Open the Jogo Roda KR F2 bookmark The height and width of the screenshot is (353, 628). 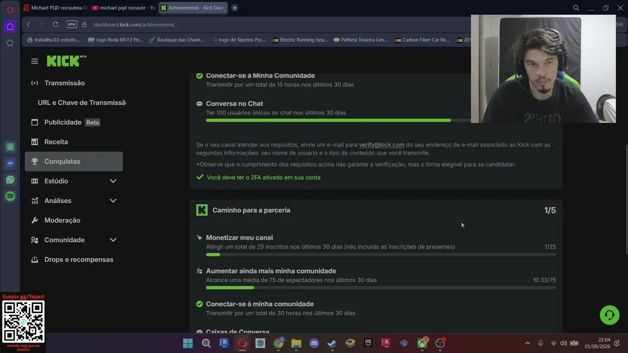coord(115,40)
